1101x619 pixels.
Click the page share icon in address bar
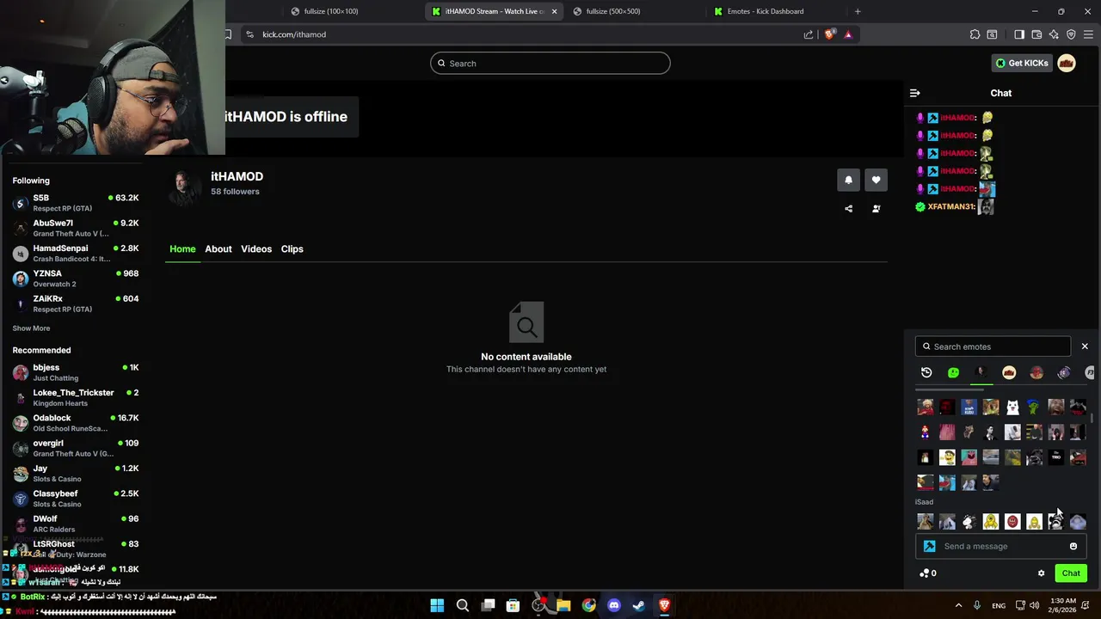(809, 34)
